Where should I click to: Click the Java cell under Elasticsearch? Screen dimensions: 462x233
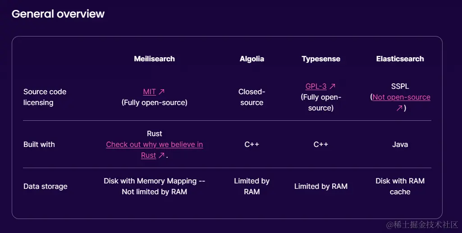tap(400, 145)
